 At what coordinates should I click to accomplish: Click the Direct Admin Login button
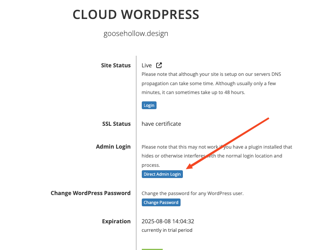point(162,174)
